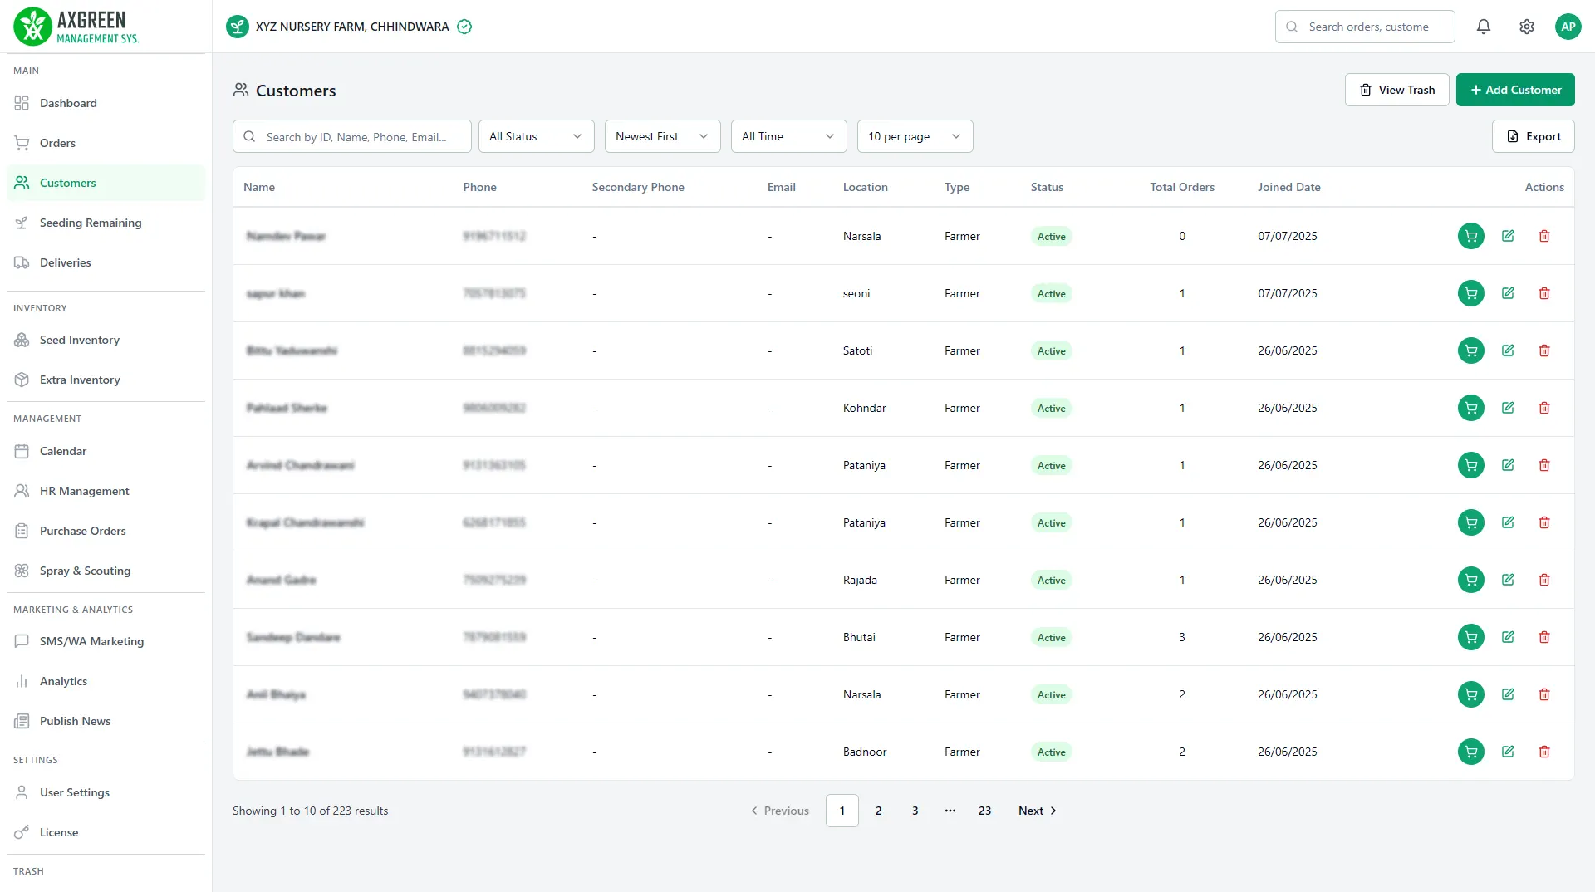Open the Spray & Scouting section
Viewport: 1595px width, 892px height.
coord(85,571)
